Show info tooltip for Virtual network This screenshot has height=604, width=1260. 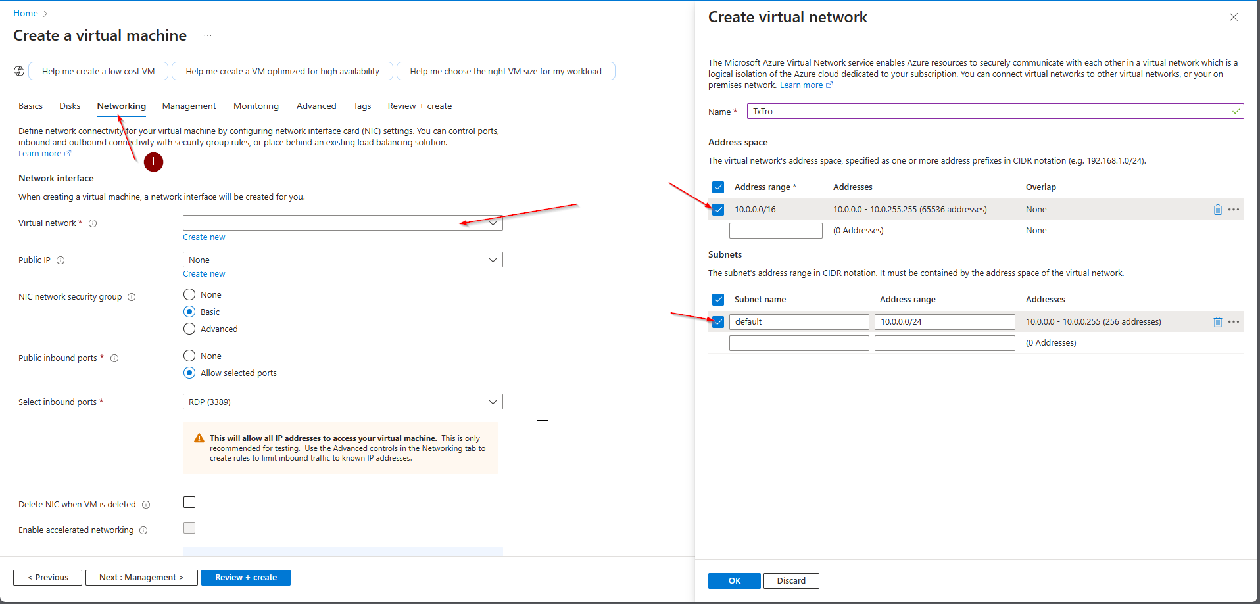(x=93, y=223)
